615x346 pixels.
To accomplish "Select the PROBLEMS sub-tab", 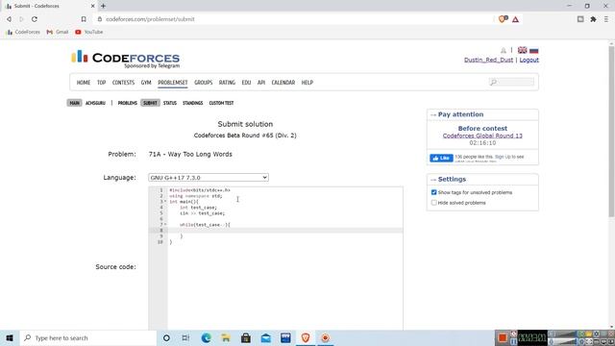I will [128, 103].
